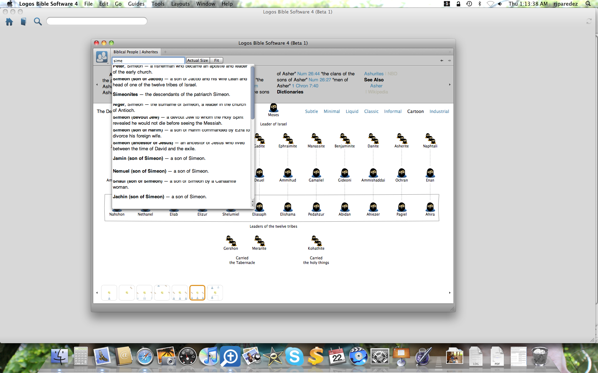Image resolution: width=598 pixels, height=373 pixels.
Task: Select the Manassite group icon
Action: (316, 139)
